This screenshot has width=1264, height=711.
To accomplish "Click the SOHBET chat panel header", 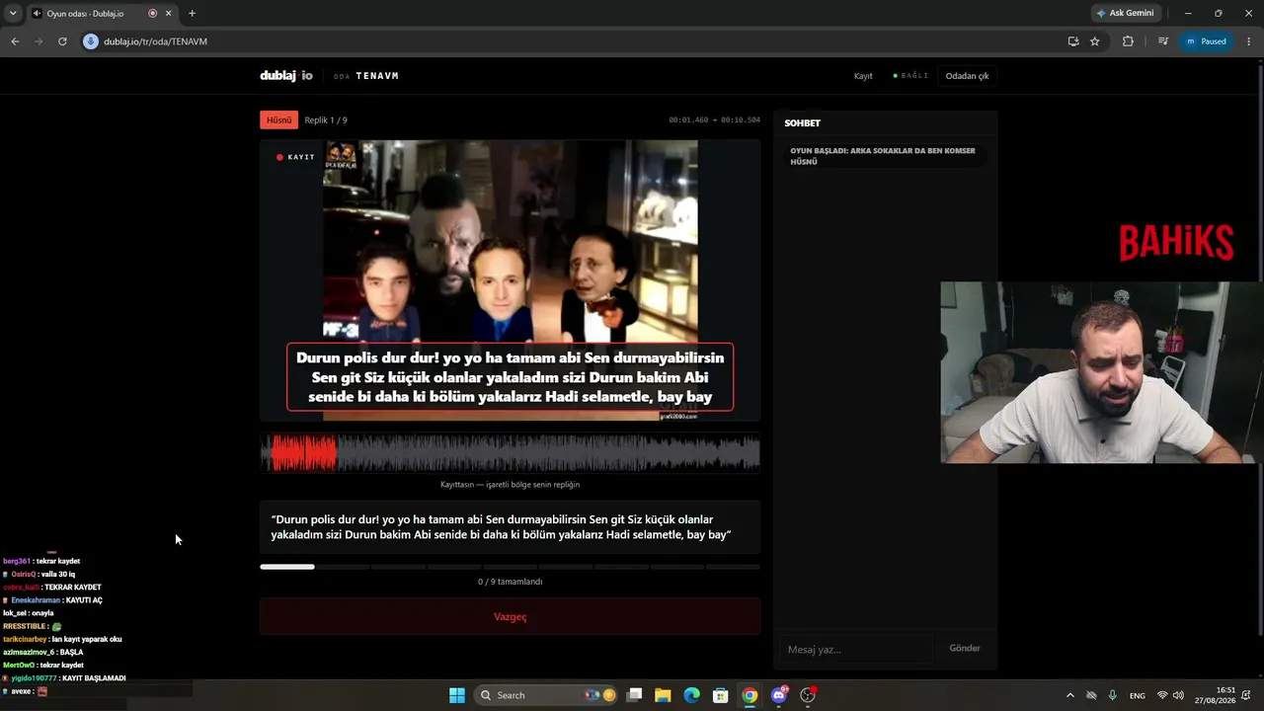I will 803,123.
